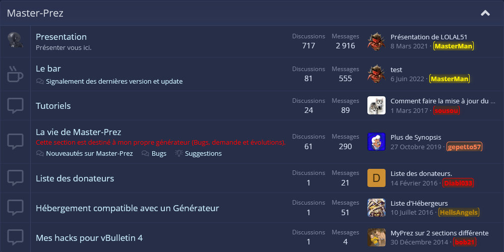Collapse the Master-Prez category with chevron
The height and width of the screenshot is (252, 504).
pos(485,13)
